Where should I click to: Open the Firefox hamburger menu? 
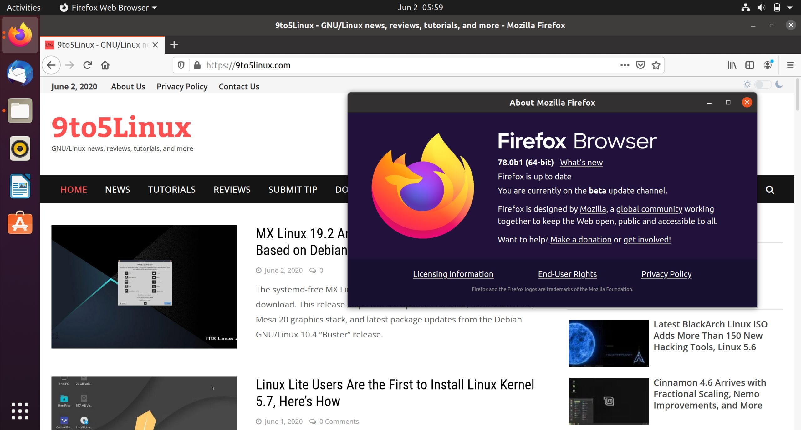pyautogui.click(x=790, y=65)
